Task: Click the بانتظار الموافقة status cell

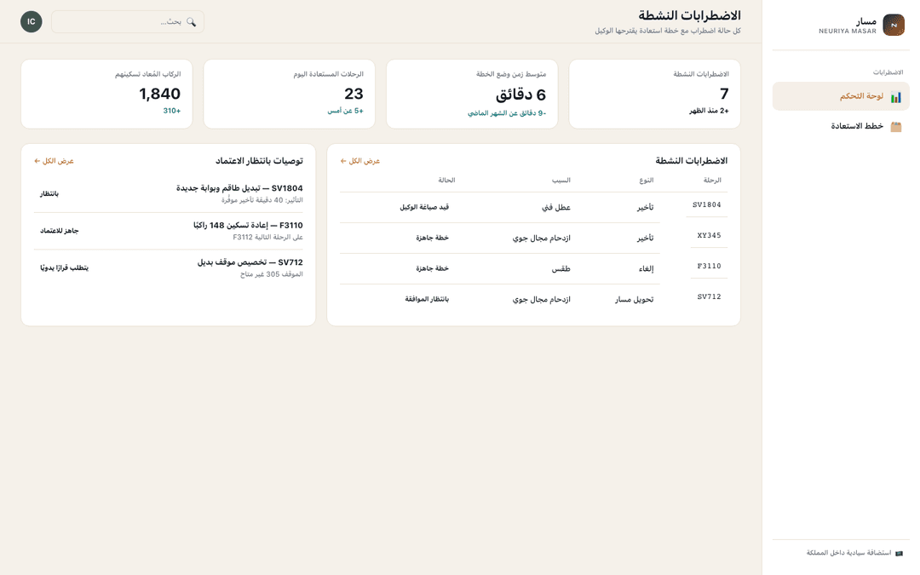Action: pyautogui.click(x=427, y=299)
